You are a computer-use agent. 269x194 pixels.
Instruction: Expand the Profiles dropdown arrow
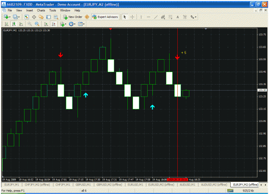[x=19, y=17]
